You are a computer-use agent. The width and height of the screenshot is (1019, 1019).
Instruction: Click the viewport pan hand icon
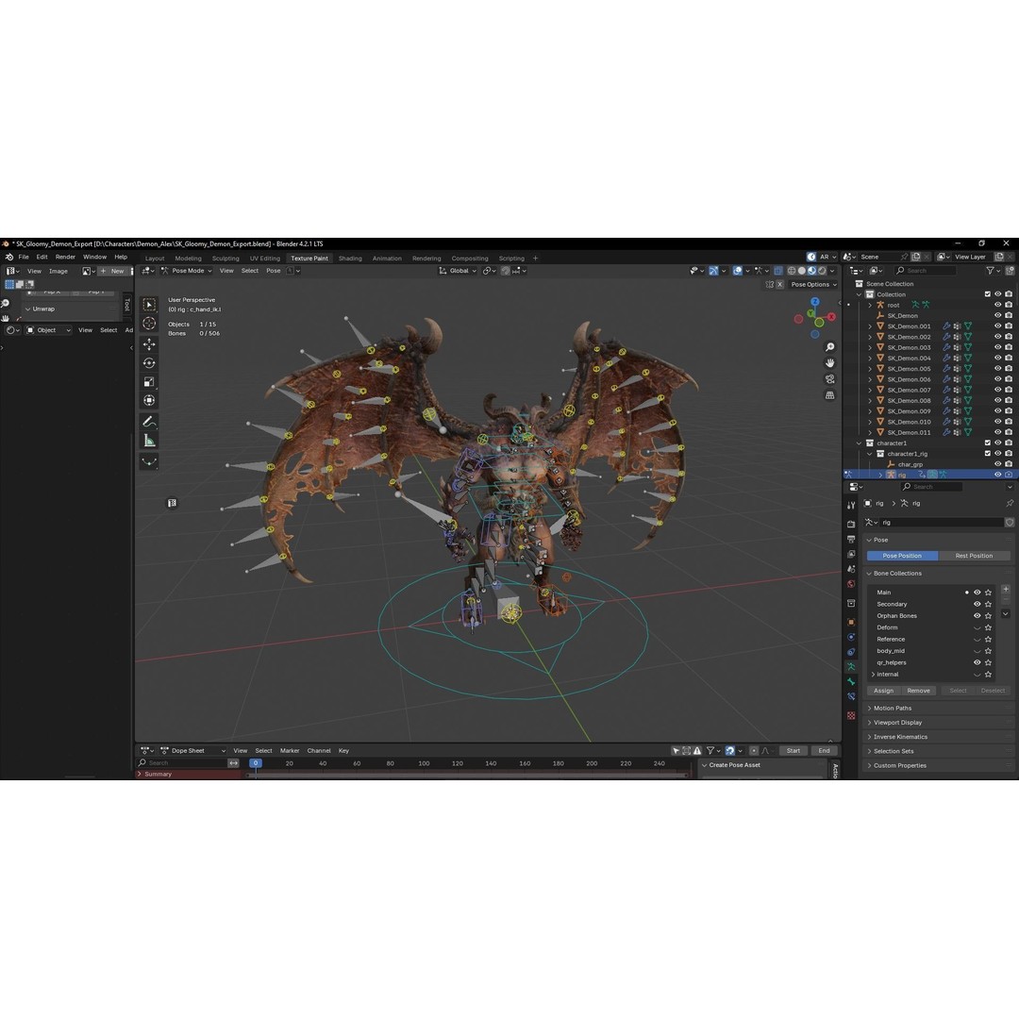(830, 362)
